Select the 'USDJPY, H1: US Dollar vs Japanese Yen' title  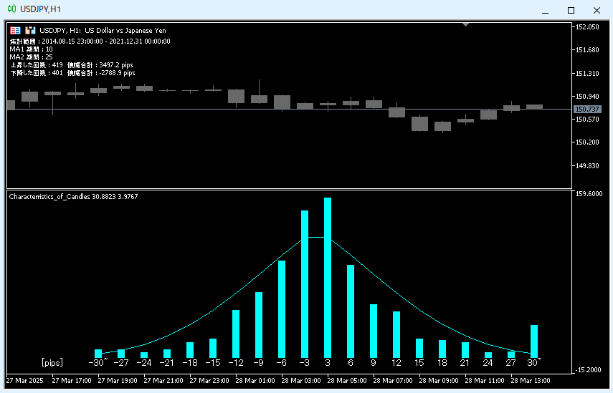(103, 31)
